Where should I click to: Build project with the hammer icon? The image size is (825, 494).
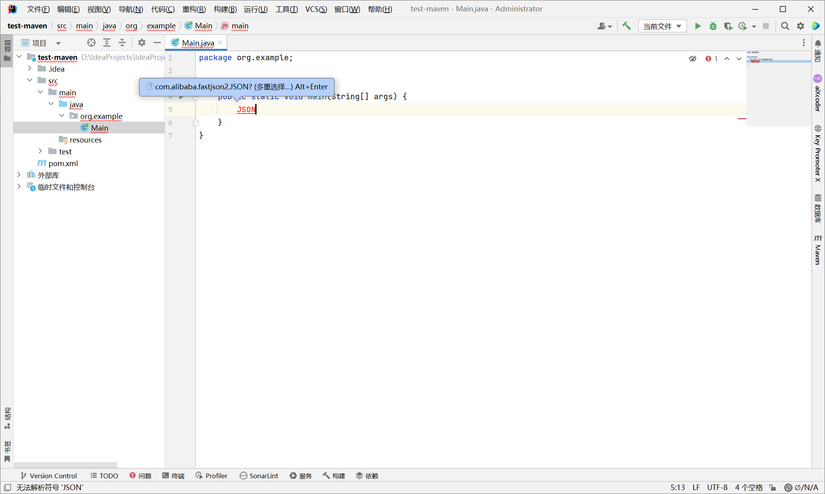coord(626,26)
